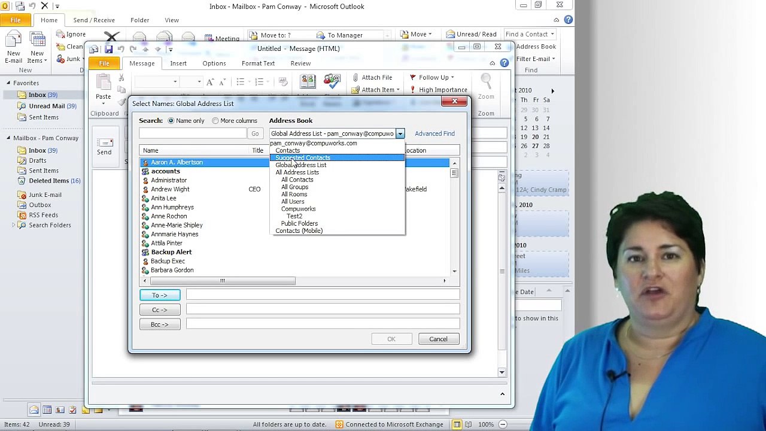Click the Bcc -> button
The image size is (766, 431).
[x=160, y=324]
